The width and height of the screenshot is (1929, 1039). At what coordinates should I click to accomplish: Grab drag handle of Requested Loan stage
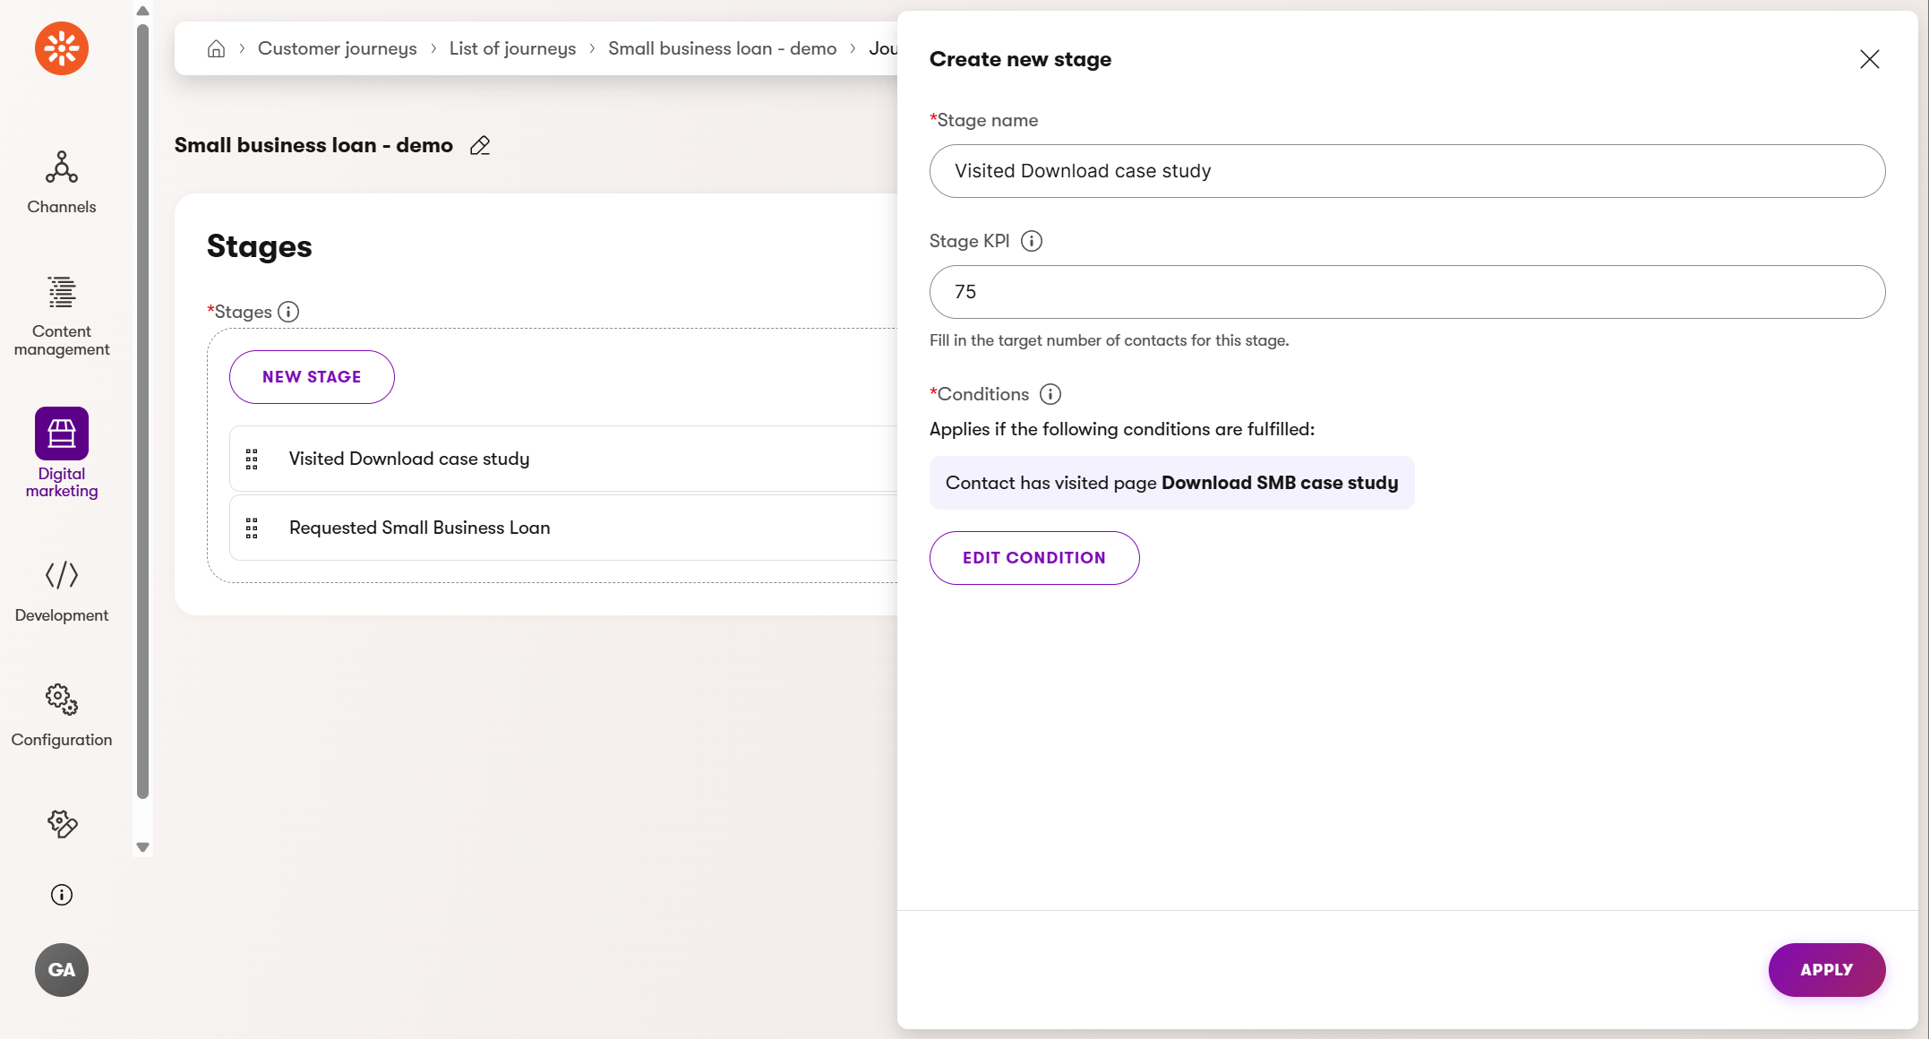point(252,528)
